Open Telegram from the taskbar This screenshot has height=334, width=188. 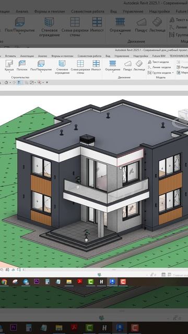[x=26, y=282]
